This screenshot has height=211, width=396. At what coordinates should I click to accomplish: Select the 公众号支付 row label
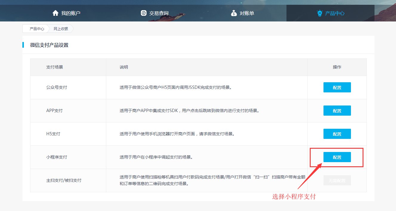coord(57,88)
